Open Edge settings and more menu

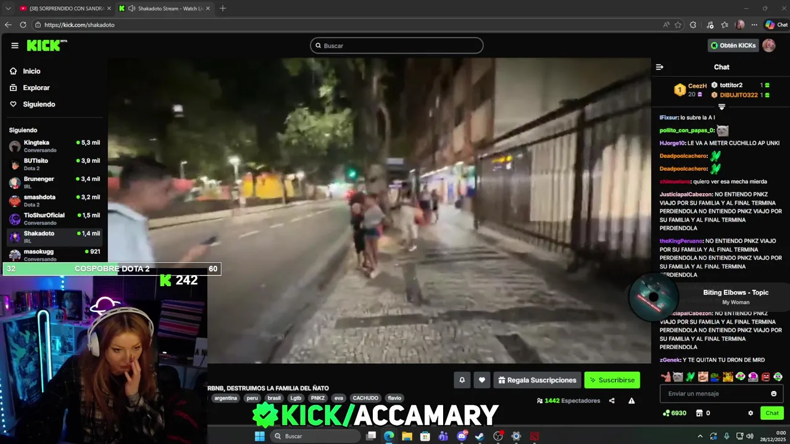(x=754, y=25)
